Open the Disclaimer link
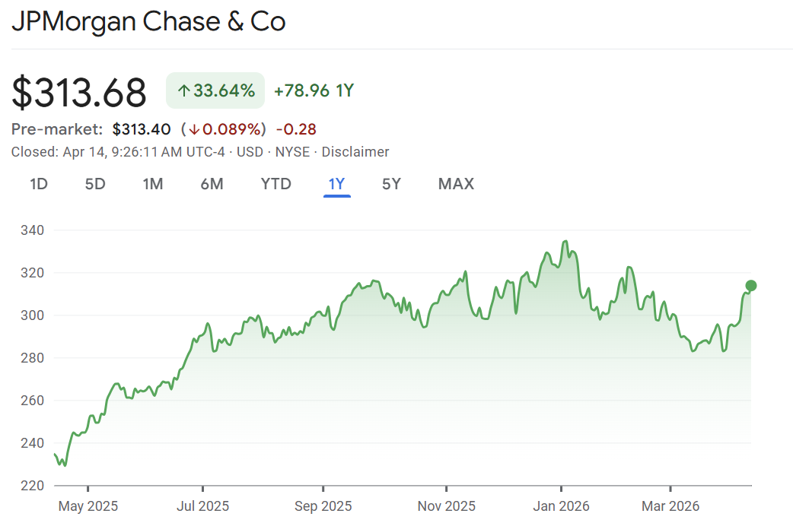This screenshot has width=793, height=523. (x=355, y=152)
